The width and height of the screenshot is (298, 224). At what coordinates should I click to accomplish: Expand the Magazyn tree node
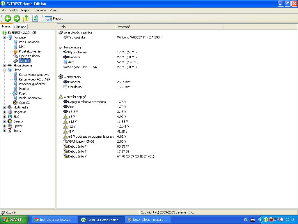pyautogui.click(x=4, y=112)
